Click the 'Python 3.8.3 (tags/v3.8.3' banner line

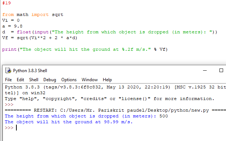tap(115, 87)
